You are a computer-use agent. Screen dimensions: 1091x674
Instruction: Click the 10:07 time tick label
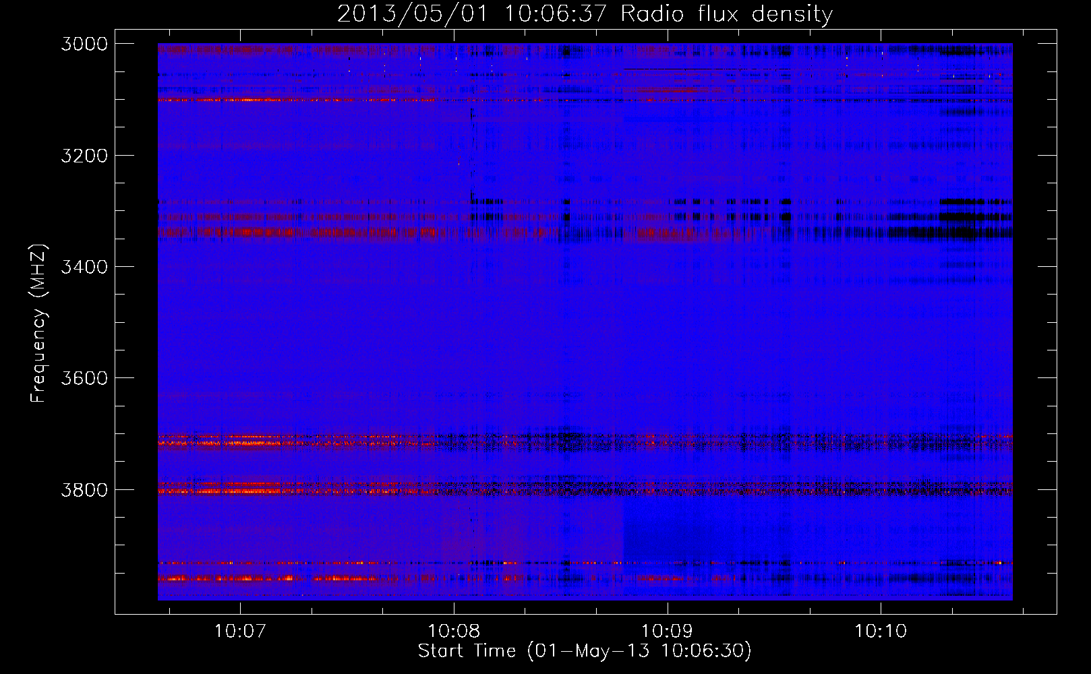[x=240, y=632]
